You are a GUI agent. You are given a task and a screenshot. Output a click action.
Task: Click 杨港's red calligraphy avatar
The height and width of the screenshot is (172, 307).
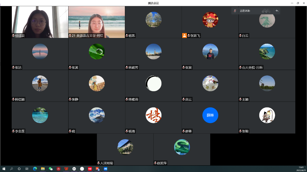pos(153,115)
